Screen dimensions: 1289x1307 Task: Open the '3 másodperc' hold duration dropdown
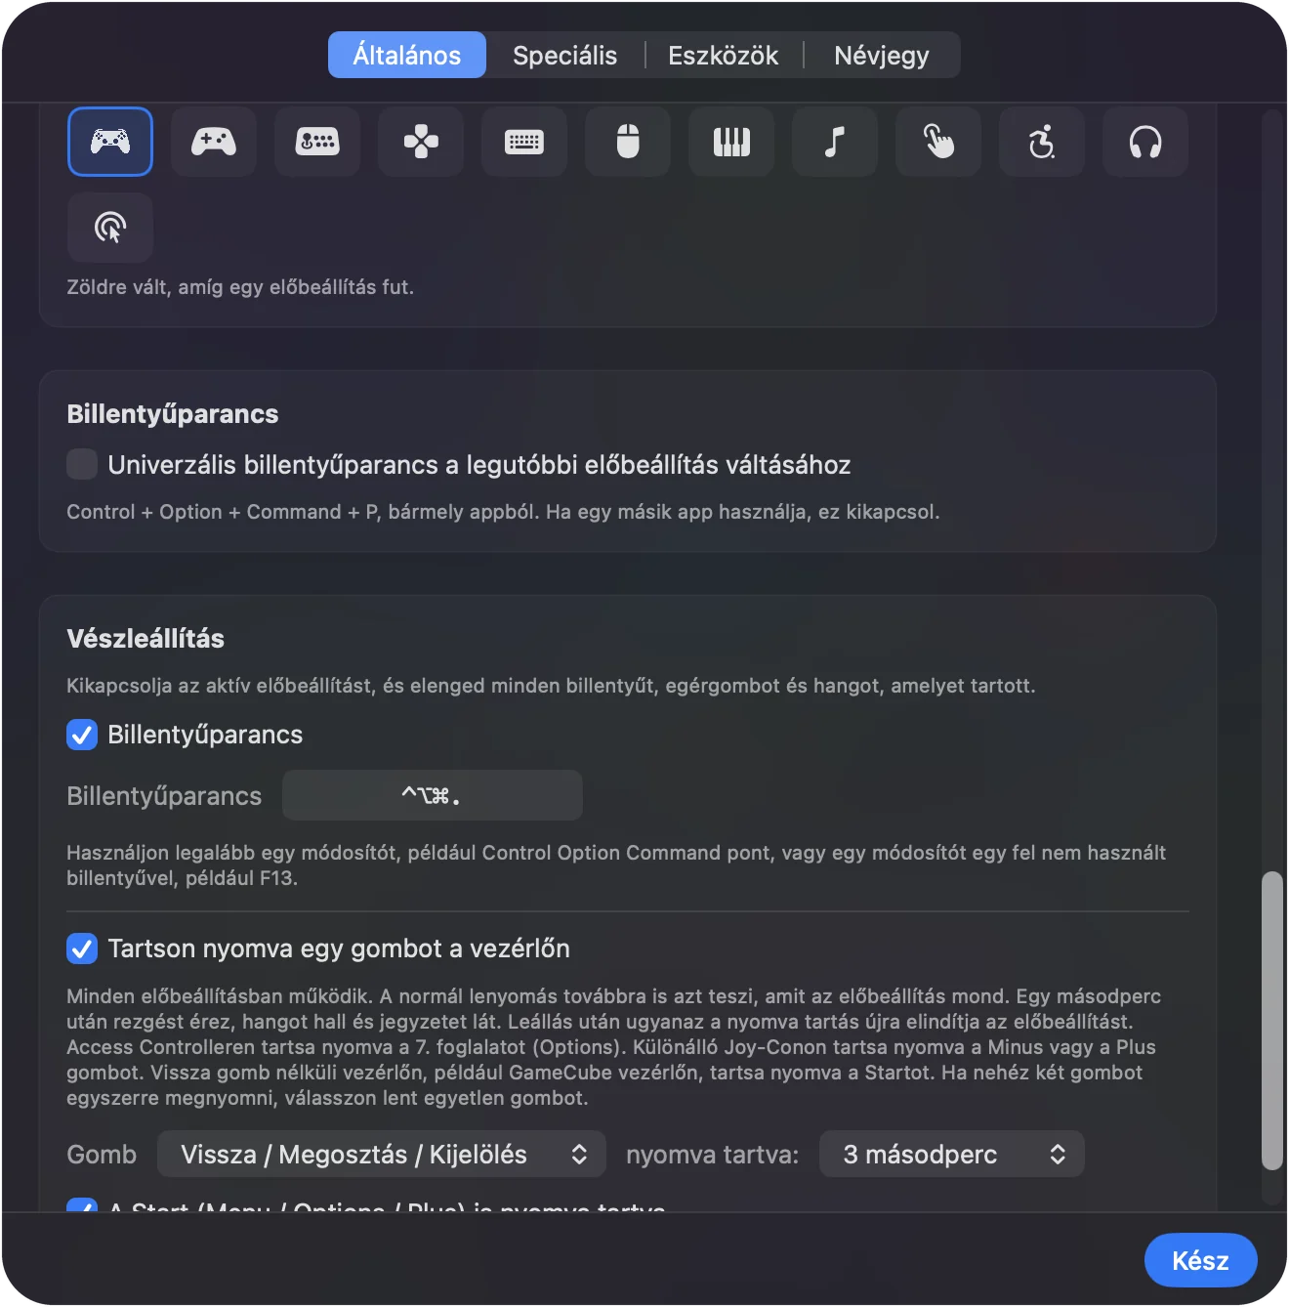click(x=952, y=1155)
